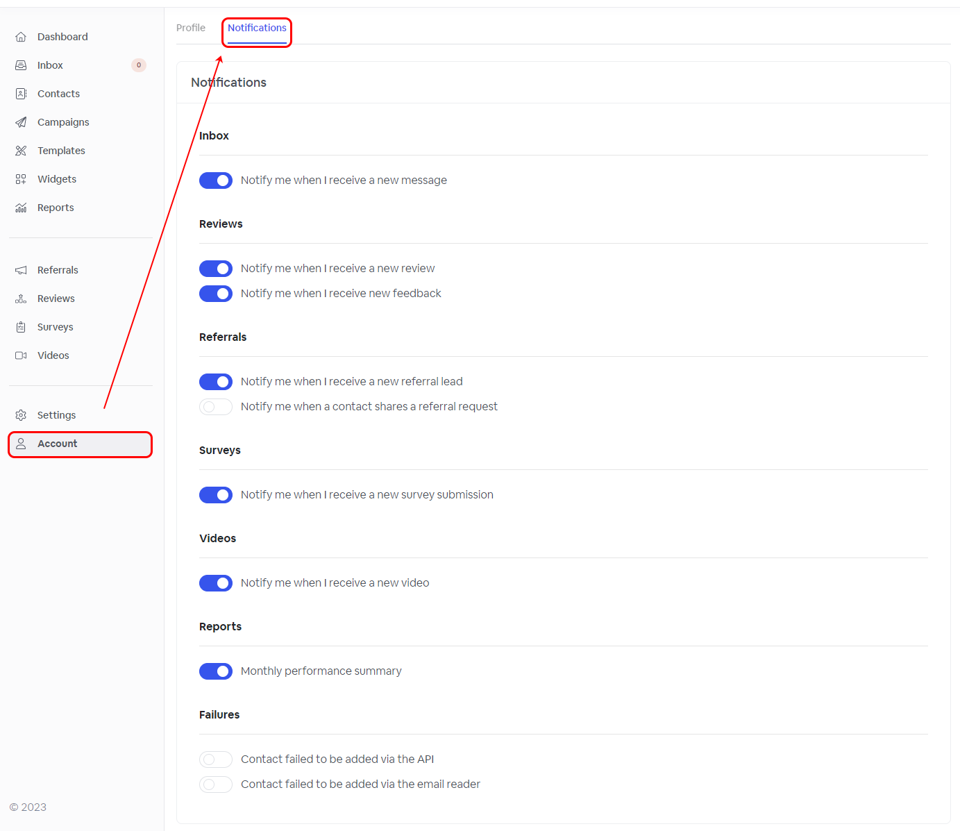Click the Dashboard home icon

click(x=21, y=37)
